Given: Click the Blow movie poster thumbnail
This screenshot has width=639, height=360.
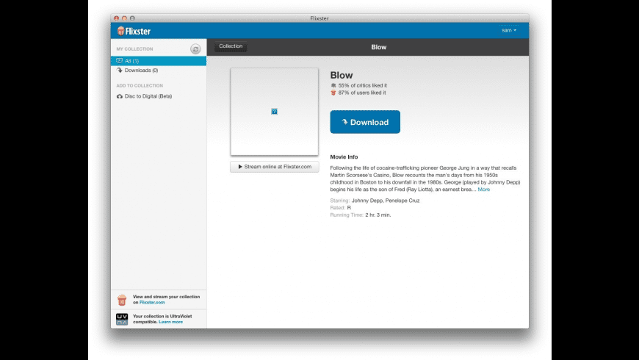Looking at the screenshot, I should [x=274, y=111].
